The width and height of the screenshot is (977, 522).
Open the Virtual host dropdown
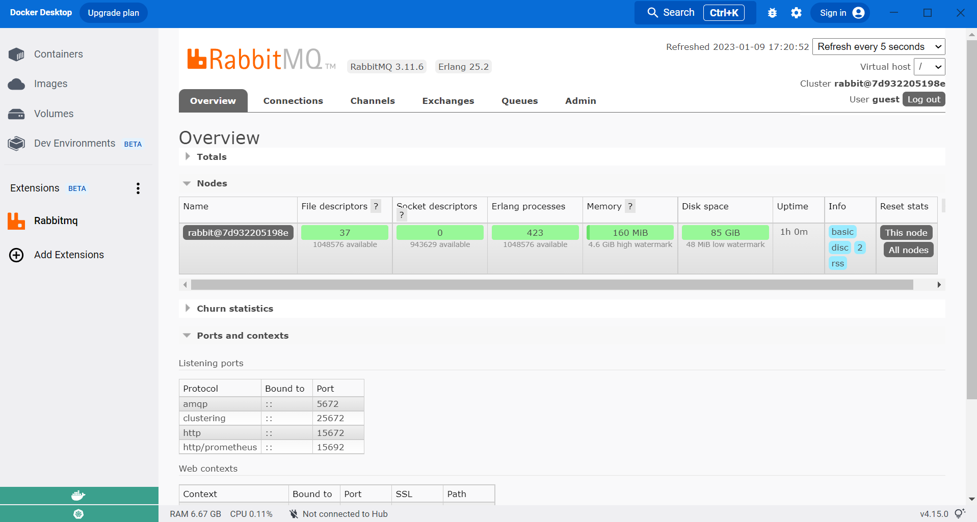(x=930, y=67)
